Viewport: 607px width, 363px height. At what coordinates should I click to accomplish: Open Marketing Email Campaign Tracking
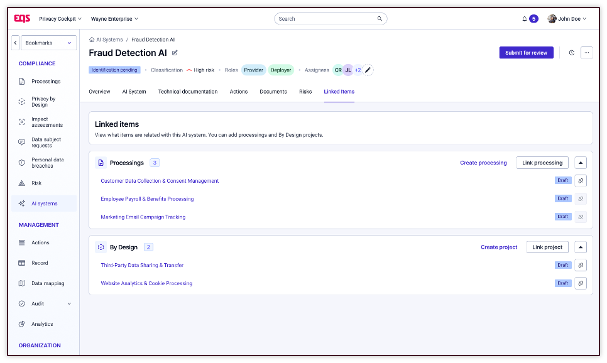point(143,217)
